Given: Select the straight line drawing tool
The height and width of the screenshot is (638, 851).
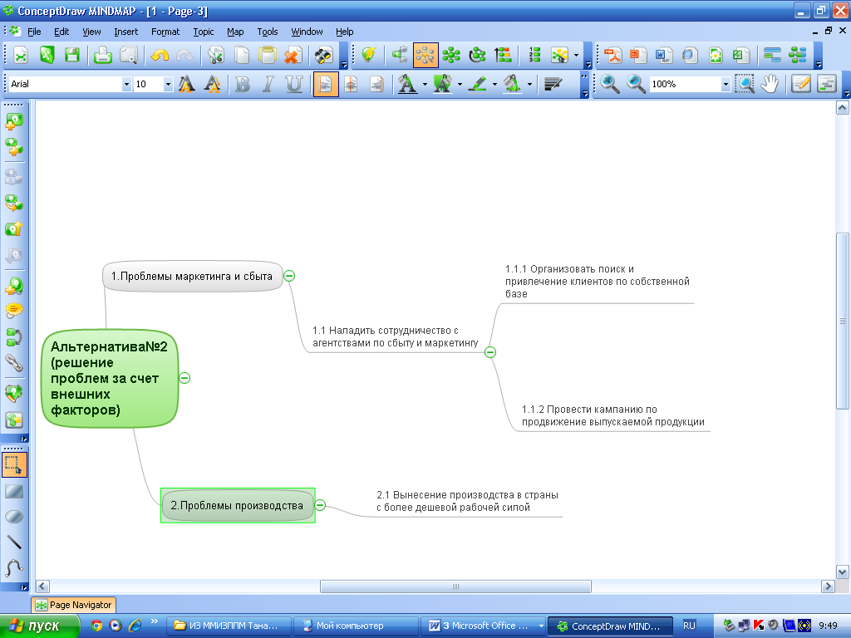Looking at the screenshot, I should (x=14, y=542).
